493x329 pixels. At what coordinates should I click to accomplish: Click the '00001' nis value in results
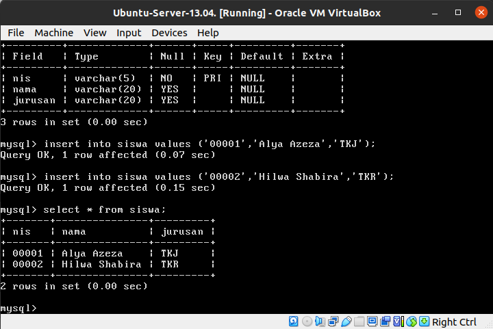(x=27, y=253)
